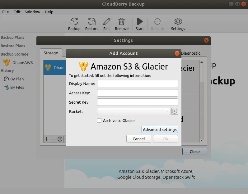This screenshot has height=194, width=248.
Task: Close the Settings dialog with red X
Action: (206, 40)
